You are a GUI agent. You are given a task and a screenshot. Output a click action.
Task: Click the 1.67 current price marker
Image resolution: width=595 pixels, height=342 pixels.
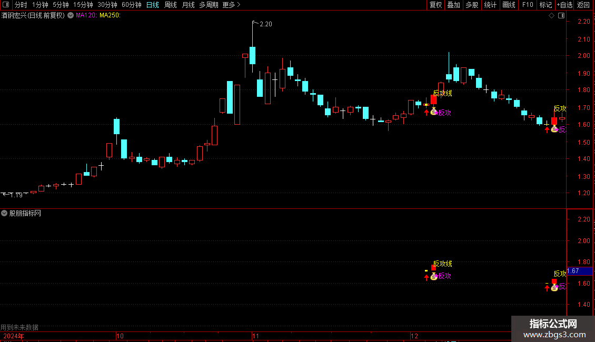click(579, 271)
